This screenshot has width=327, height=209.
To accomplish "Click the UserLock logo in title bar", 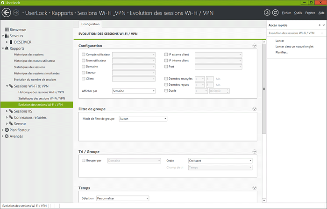I will 3,3.
